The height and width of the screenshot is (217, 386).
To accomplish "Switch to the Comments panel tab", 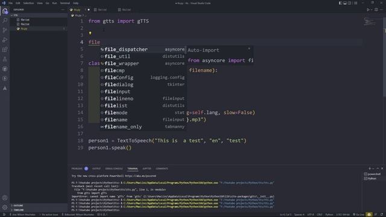I will coord(162,169).
